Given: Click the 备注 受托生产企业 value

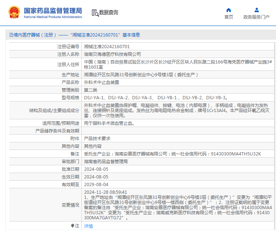Looking at the screenshot, I should 172,154.
